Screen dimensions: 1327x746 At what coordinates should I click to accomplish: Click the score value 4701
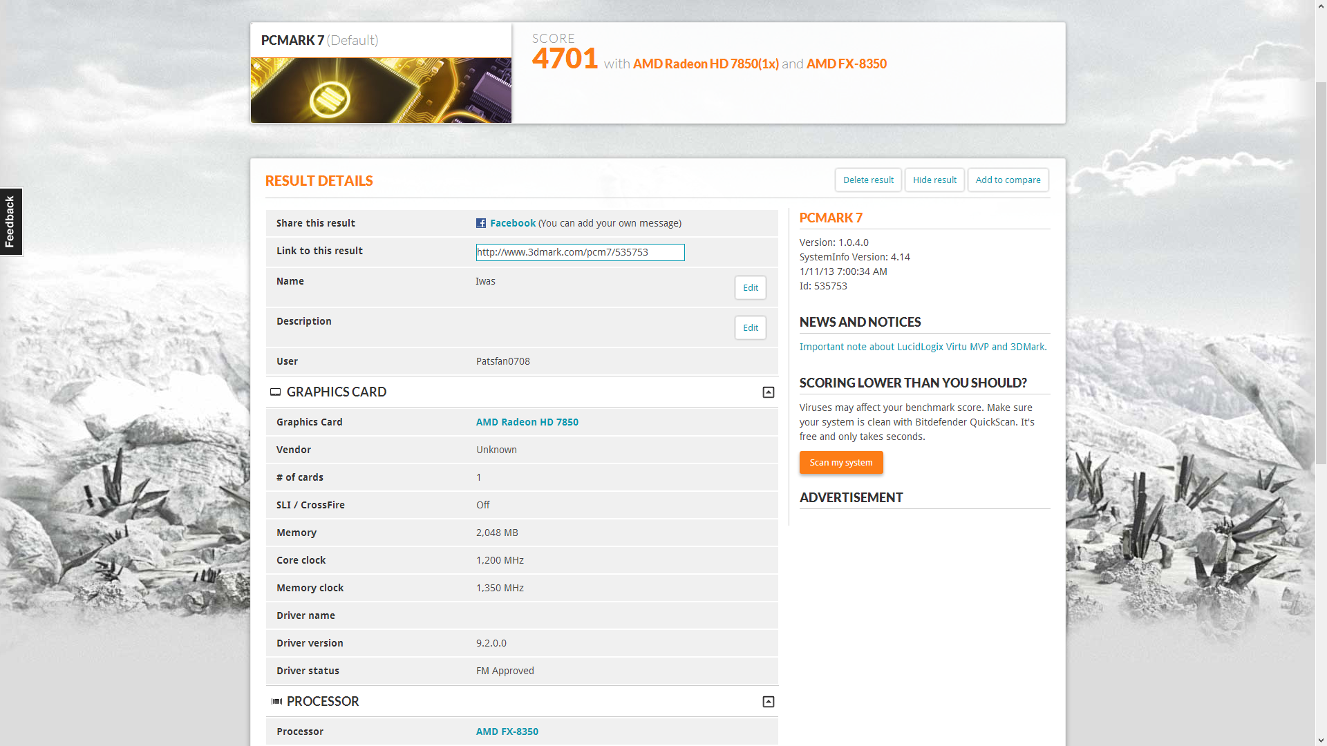pos(565,59)
